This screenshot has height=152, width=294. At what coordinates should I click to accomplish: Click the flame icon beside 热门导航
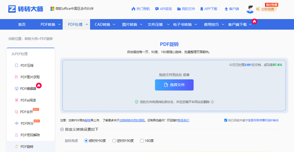(133, 9)
